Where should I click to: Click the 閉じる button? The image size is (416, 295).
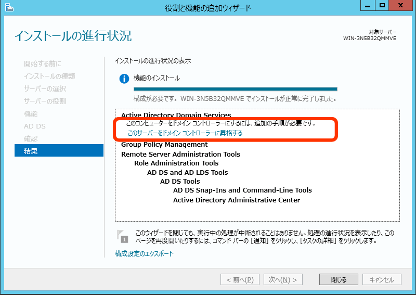point(339,279)
